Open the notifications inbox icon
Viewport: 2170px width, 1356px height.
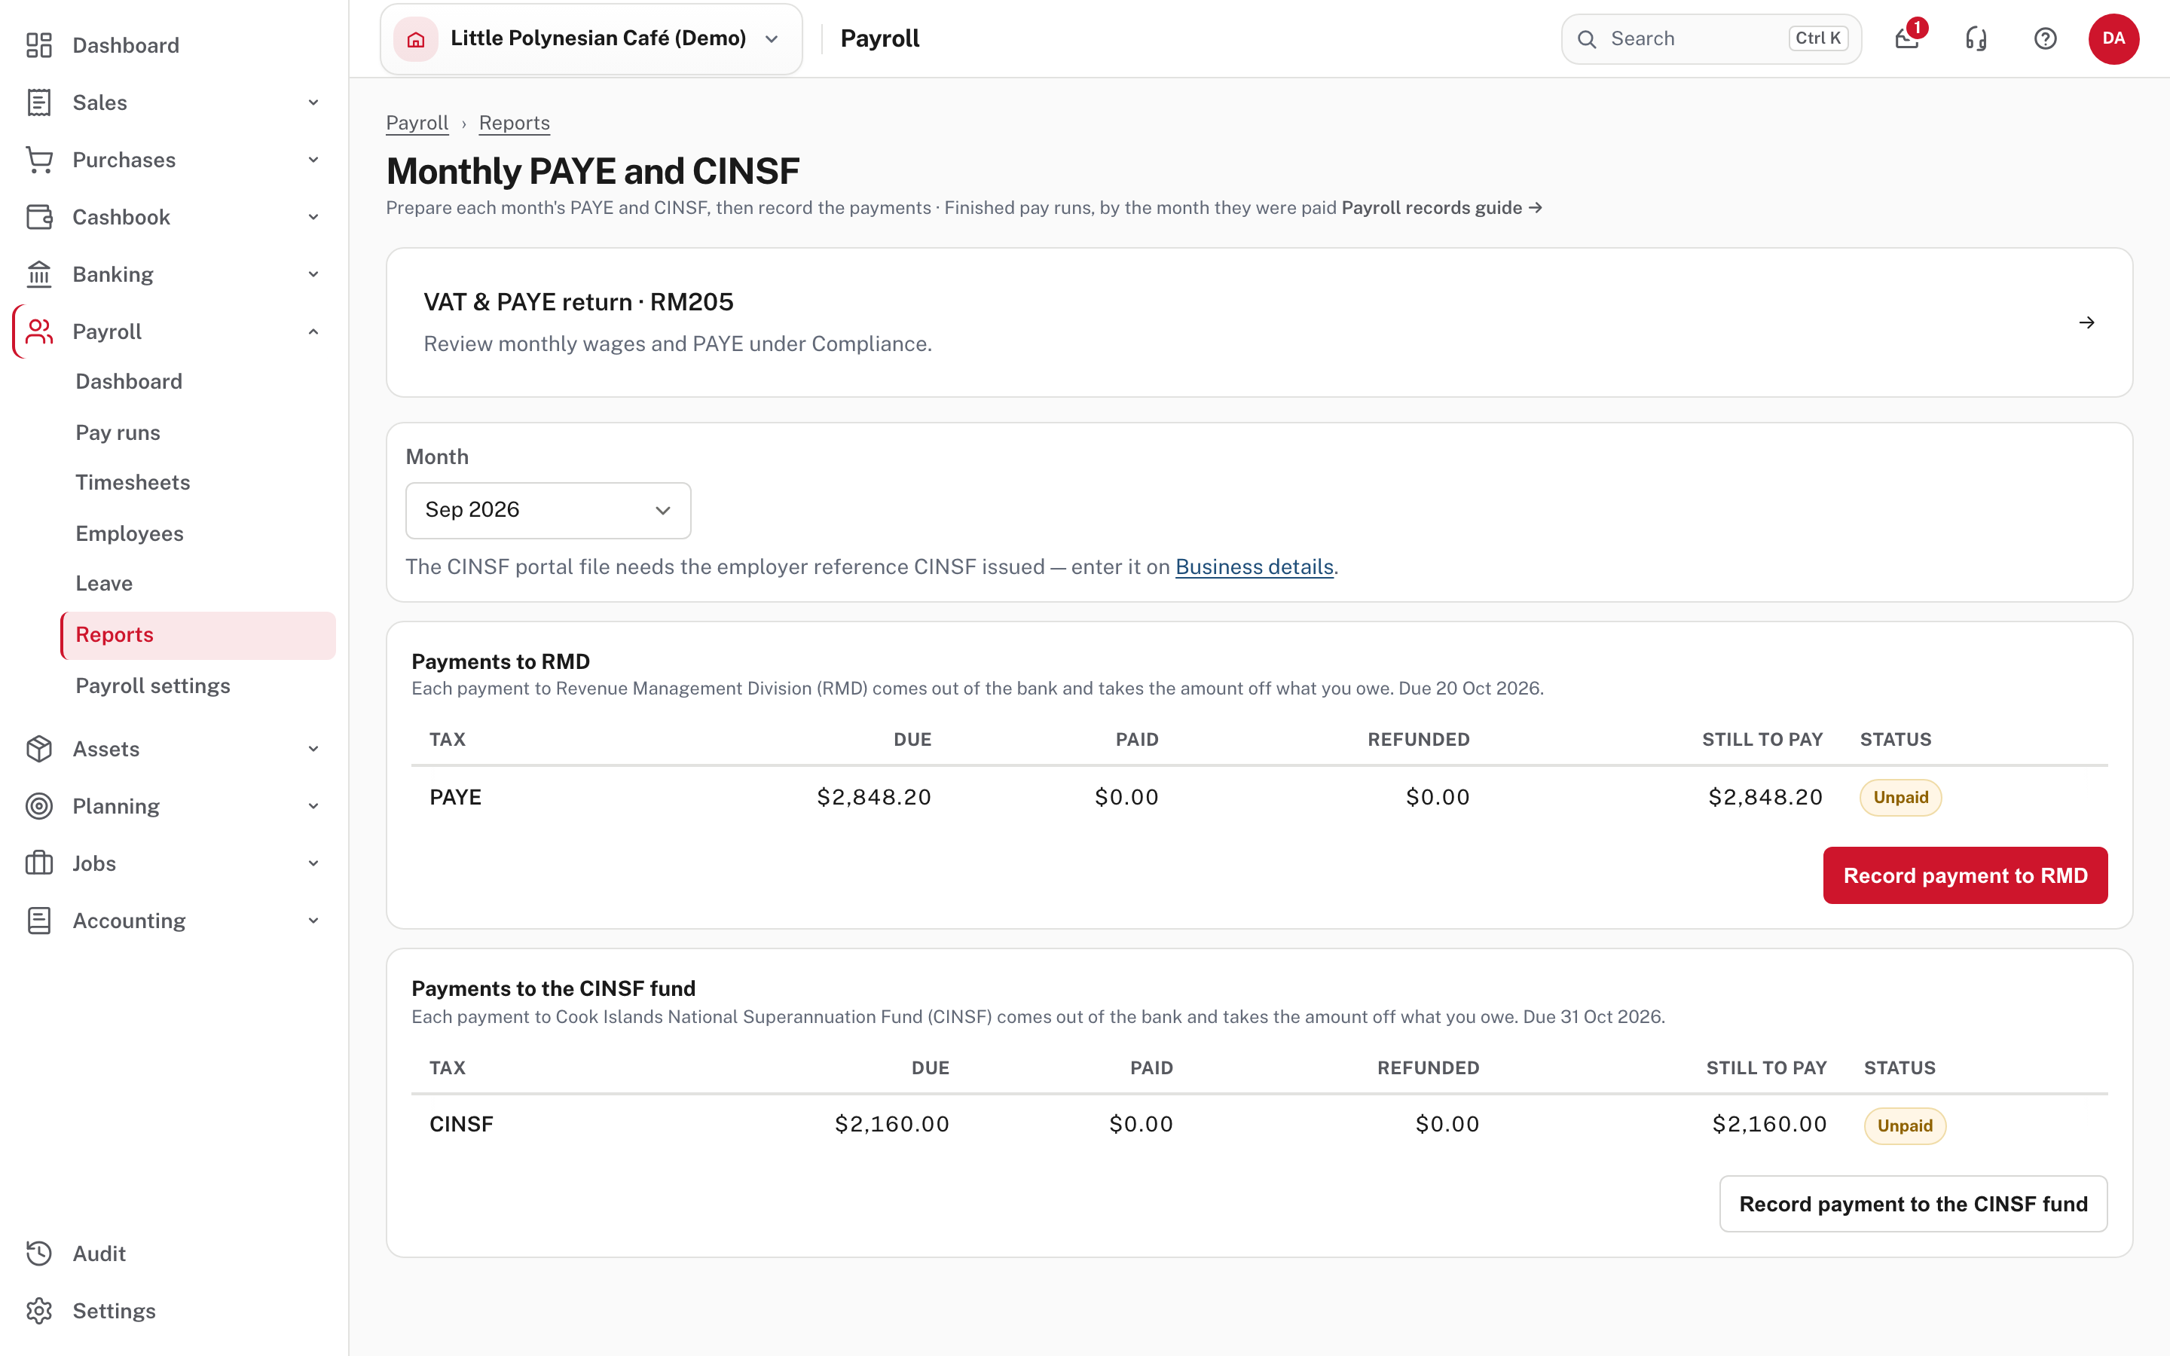(1907, 38)
